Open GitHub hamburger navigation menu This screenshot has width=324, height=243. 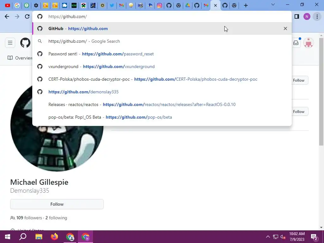click(10, 43)
